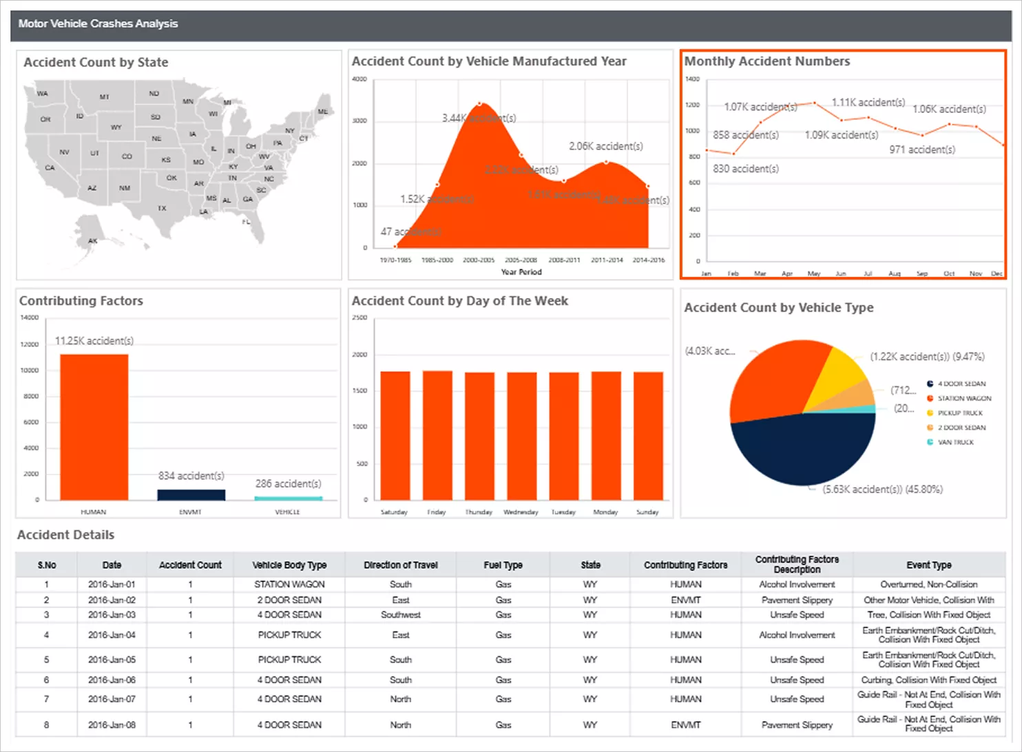Select Wyoming (WY) on the state map
1022x752 pixels.
[x=116, y=127]
